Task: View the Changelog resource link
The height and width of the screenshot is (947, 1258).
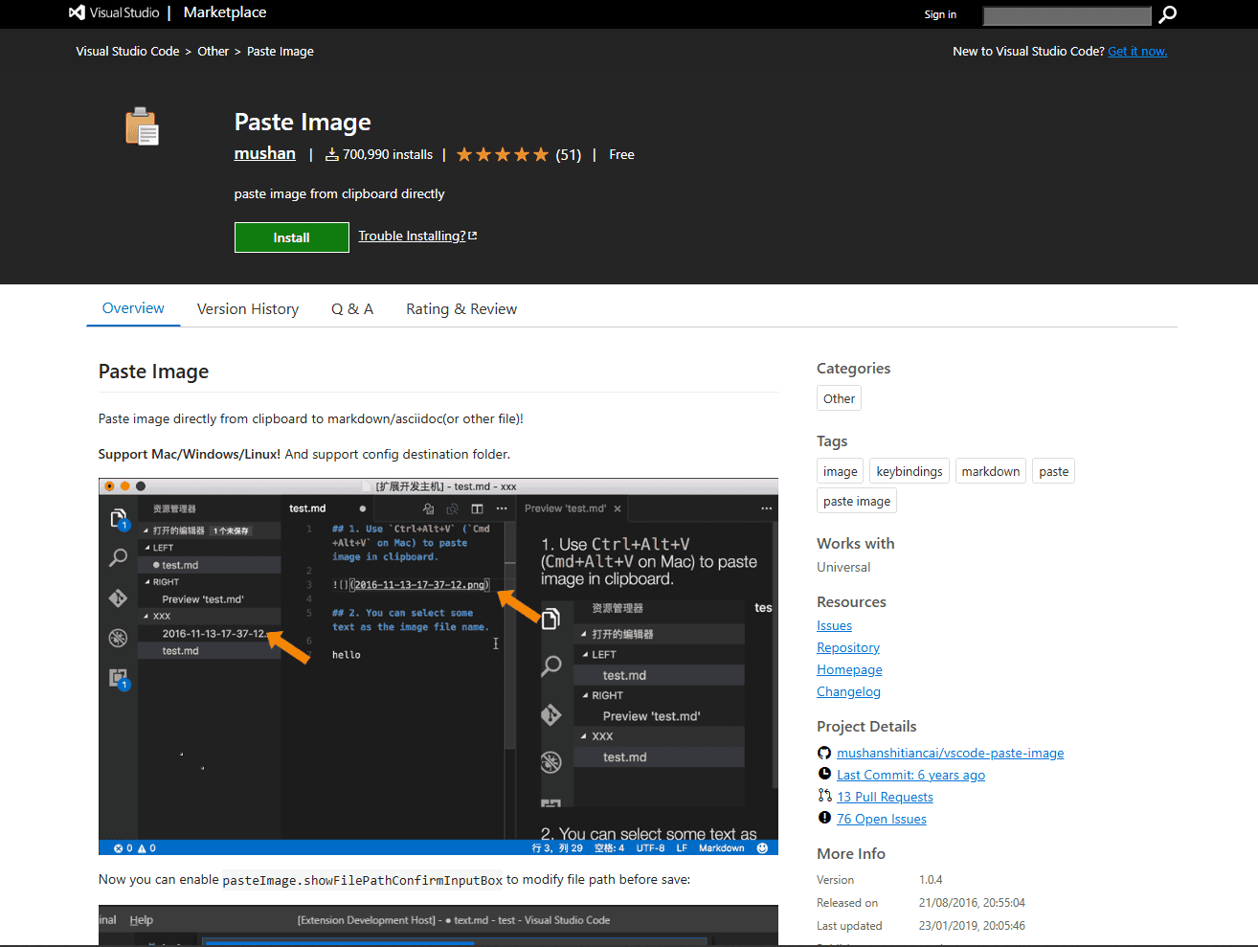Action: (x=848, y=691)
